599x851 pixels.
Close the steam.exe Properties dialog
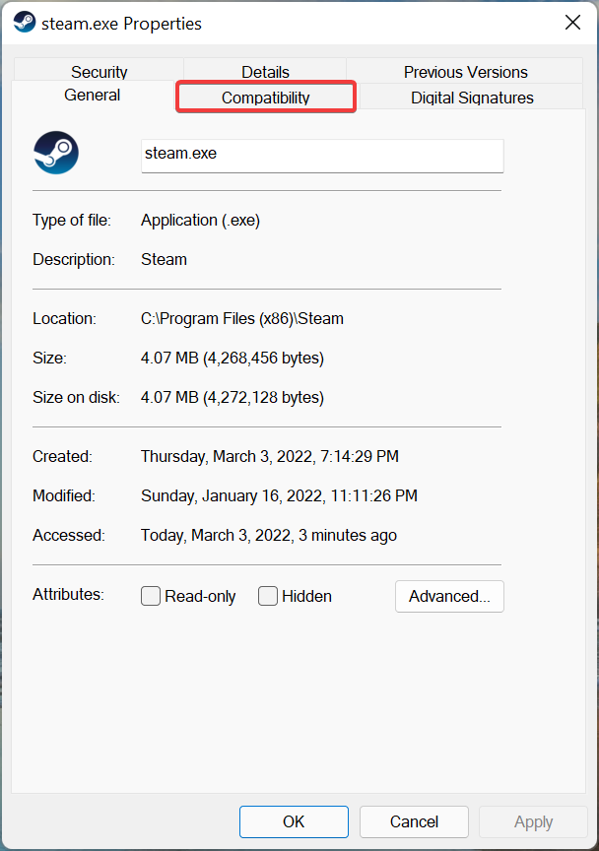[571, 22]
